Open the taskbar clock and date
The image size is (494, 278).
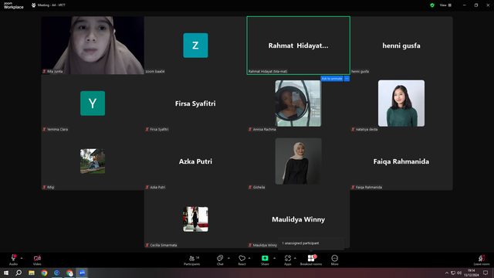472,273
